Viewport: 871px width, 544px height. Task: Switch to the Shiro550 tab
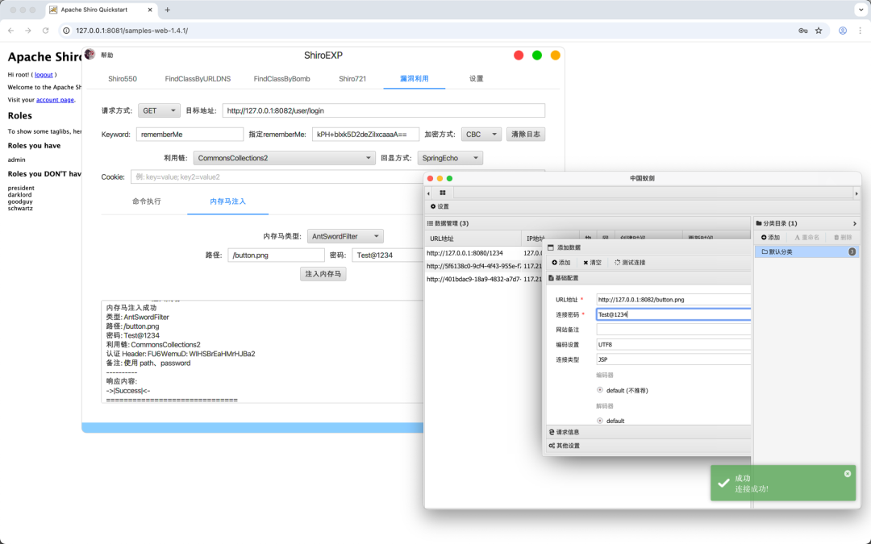click(x=123, y=79)
